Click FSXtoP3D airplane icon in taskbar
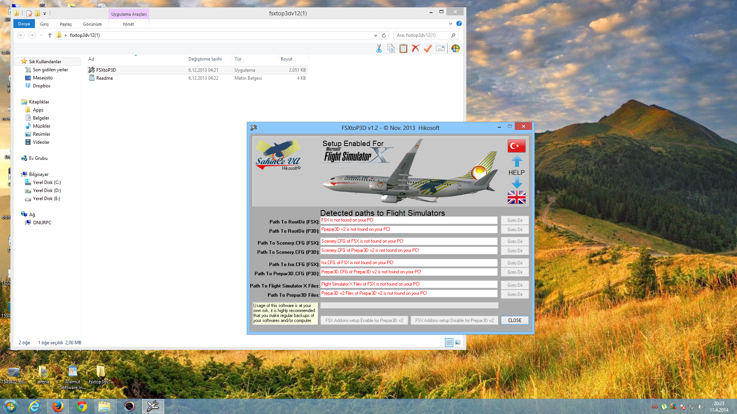 (153, 406)
